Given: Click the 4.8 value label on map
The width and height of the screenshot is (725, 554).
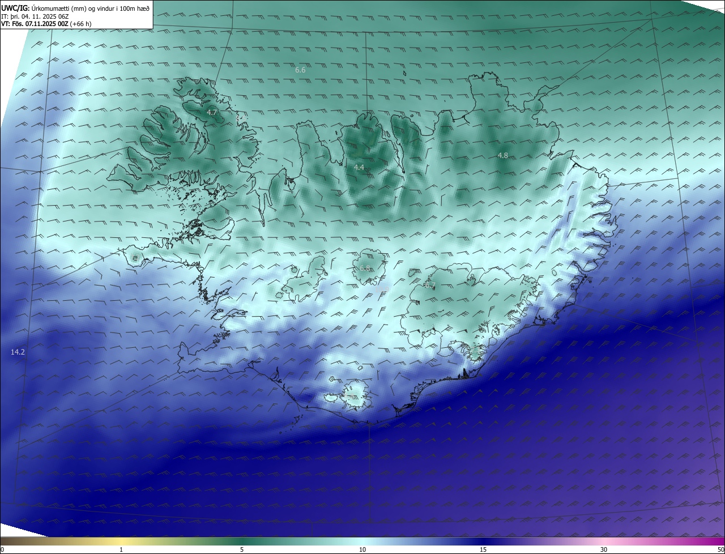Looking at the screenshot, I should click(x=503, y=155).
